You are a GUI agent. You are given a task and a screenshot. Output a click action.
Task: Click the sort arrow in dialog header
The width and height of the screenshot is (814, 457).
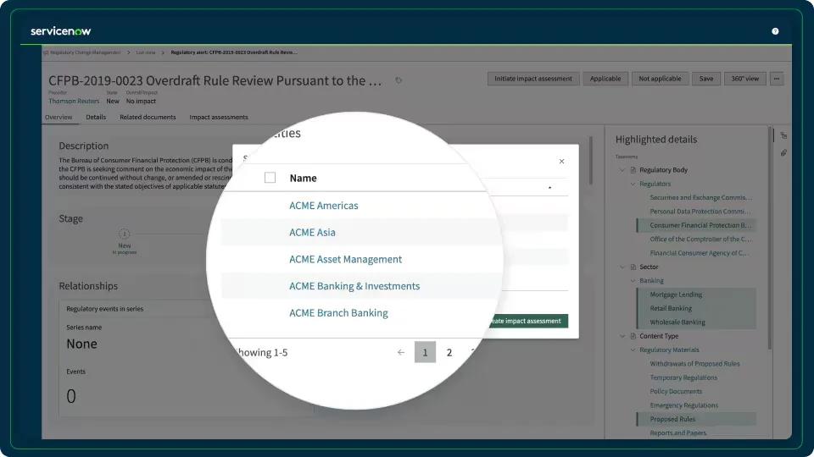coord(549,188)
